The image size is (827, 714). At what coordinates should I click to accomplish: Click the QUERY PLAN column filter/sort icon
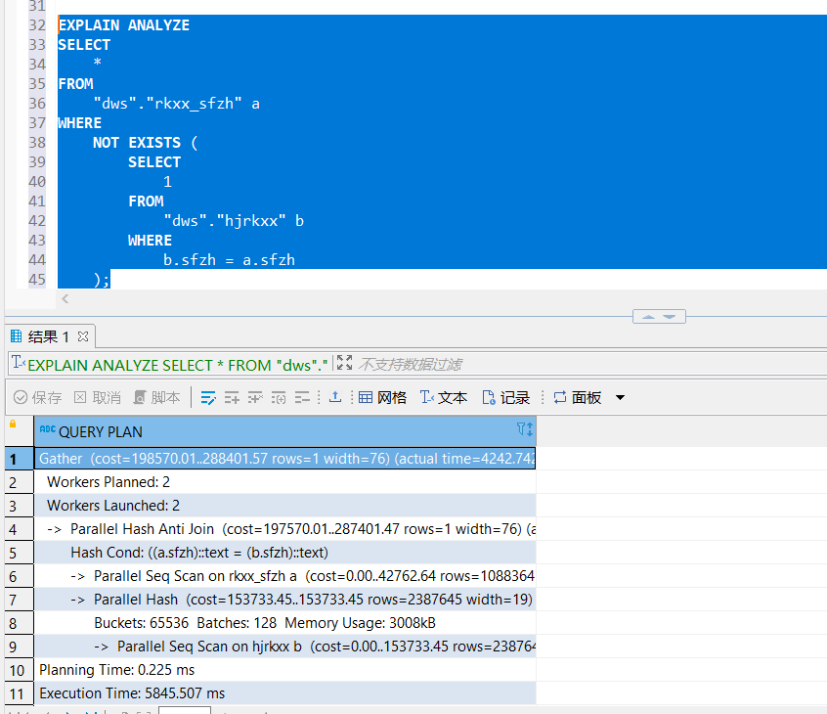click(x=524, y=430)
